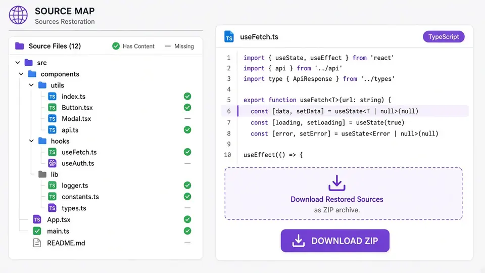
Task: Click the purple TS icon beside App.tsx
Action: click(x=37, y=219)
